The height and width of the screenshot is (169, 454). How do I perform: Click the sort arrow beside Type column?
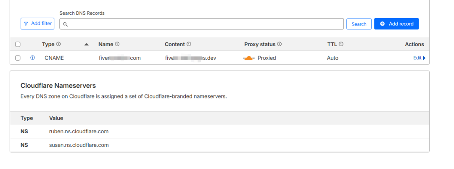pyautogui.click(x=86, y=44)
